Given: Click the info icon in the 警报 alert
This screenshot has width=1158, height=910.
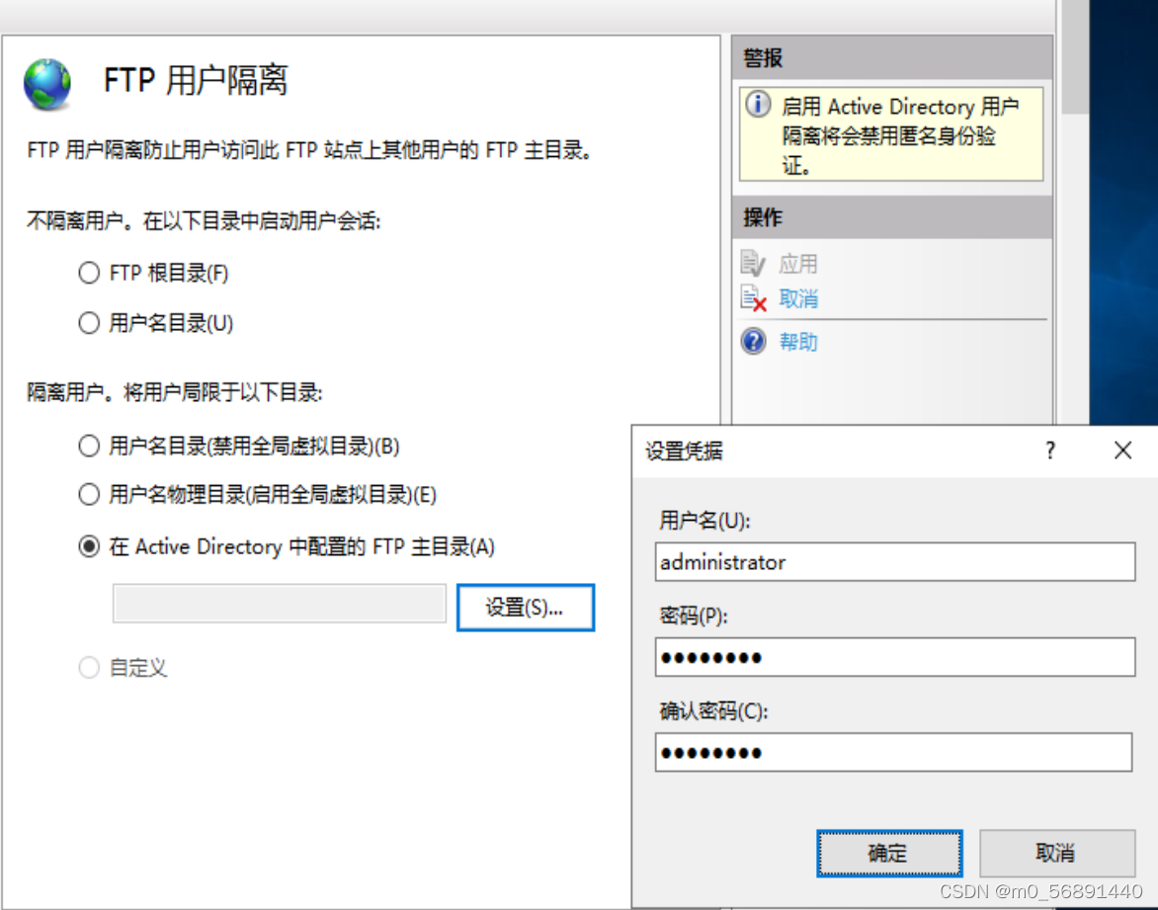Looking at the screenshot, I should (x=756, y=106).
